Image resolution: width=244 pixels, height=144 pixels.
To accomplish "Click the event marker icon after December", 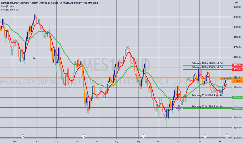I will 206,136.
